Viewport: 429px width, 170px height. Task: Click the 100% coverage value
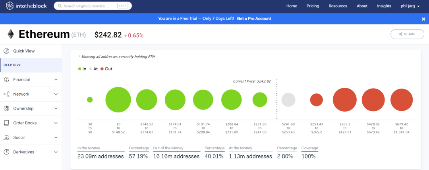[x=308, y=156]
